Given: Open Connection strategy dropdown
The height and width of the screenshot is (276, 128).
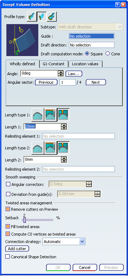Looking at the screenshot, I should (82, 242).
